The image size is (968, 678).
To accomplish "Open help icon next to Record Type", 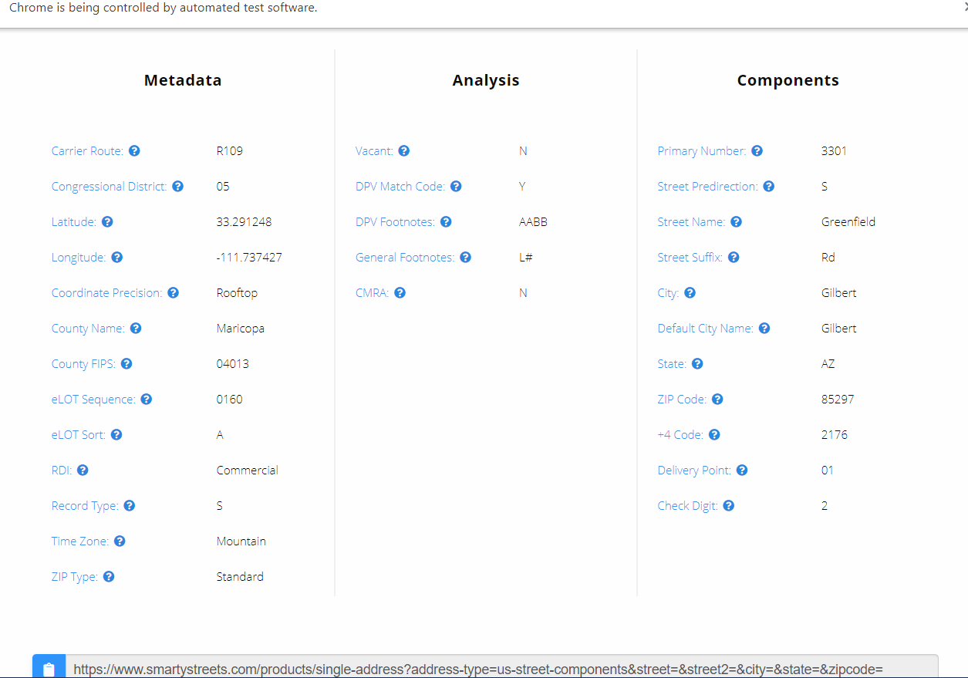I will coord(130,506).
